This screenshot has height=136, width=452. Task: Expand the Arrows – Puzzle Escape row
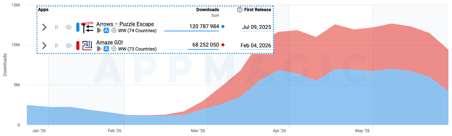pos(44,27)
